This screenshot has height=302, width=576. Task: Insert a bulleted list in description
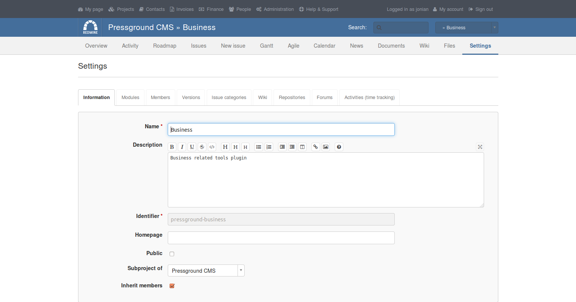tap(259, 147)
